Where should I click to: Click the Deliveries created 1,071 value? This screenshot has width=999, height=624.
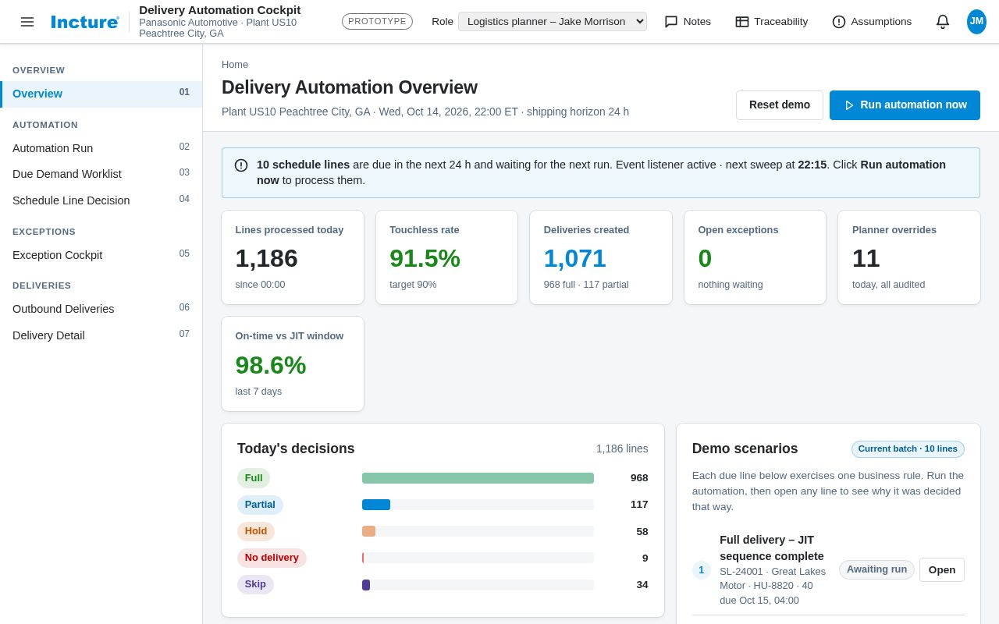coord(575,258)
